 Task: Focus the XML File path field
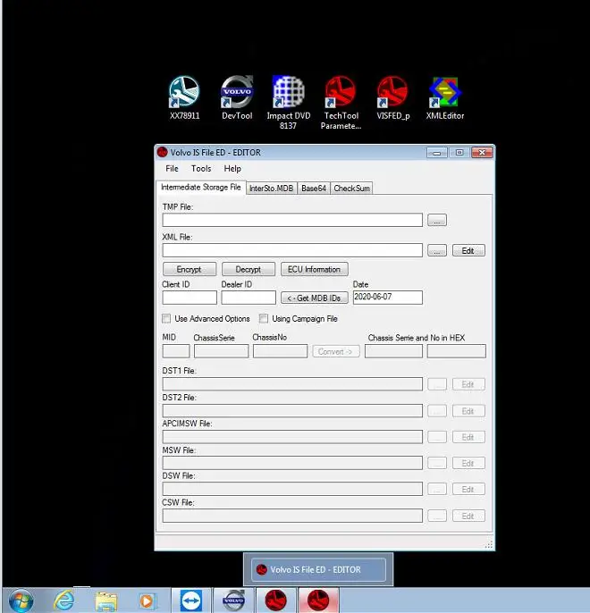click(292, 250)
